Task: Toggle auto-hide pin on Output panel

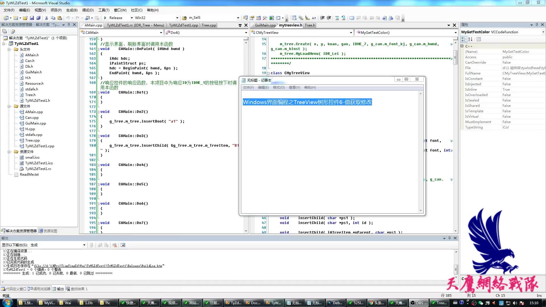Action: (x=449, y=238)
